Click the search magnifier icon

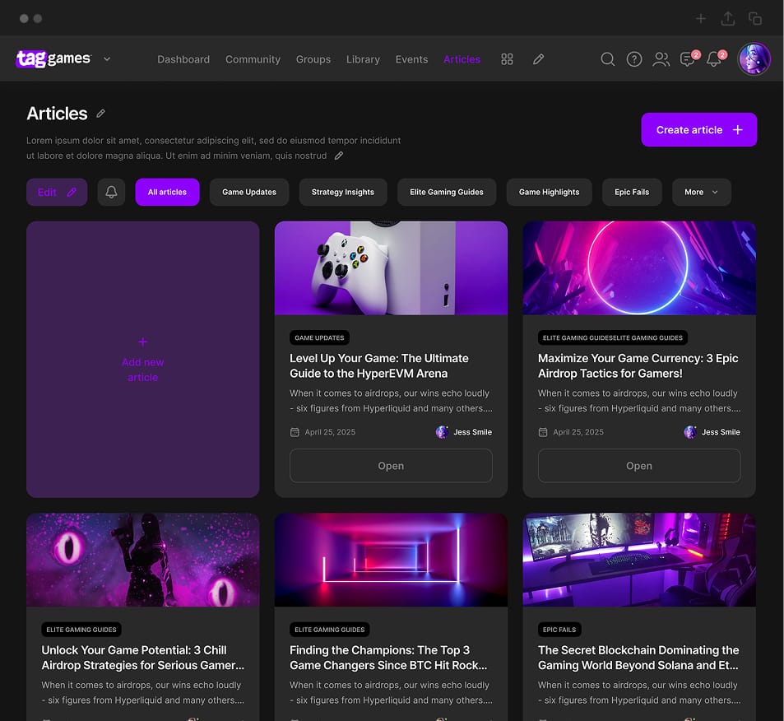pos(607,59)
